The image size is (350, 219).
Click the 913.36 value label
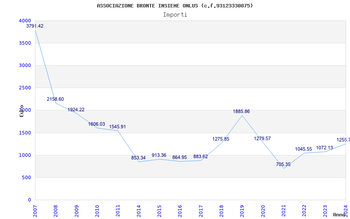click(x=159, y=155)
